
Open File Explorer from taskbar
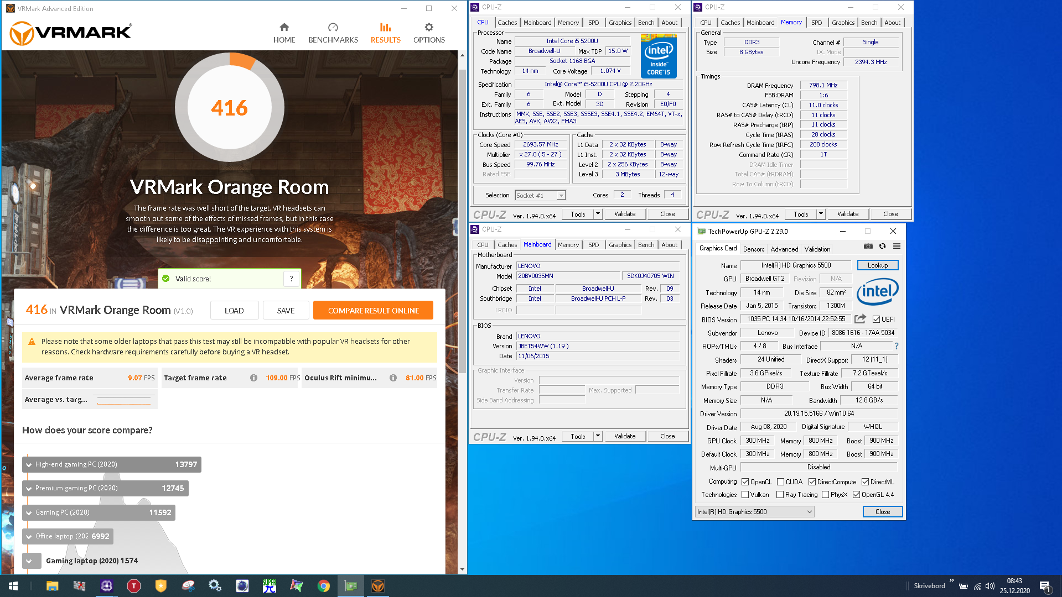point(52,586)
